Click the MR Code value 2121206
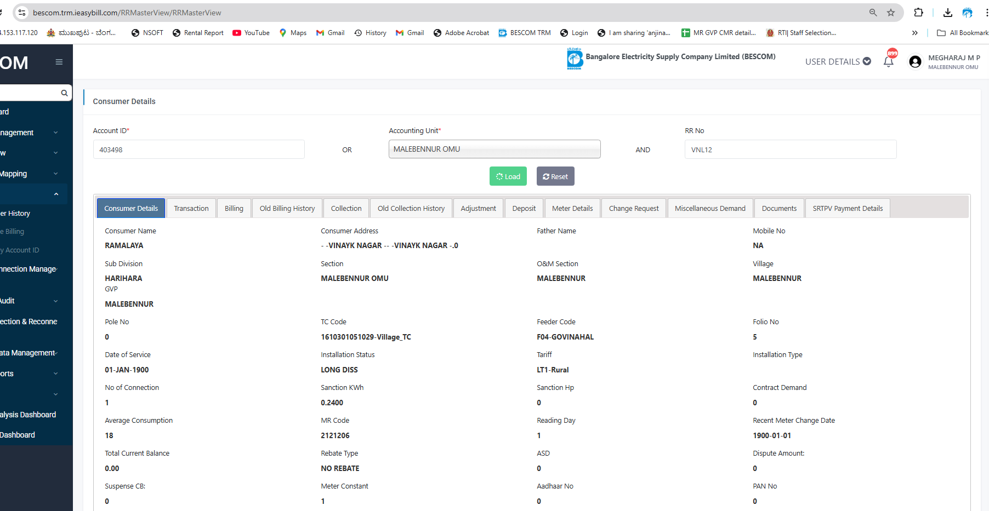The height and width of the screenshot is (511, 989). 335,435
